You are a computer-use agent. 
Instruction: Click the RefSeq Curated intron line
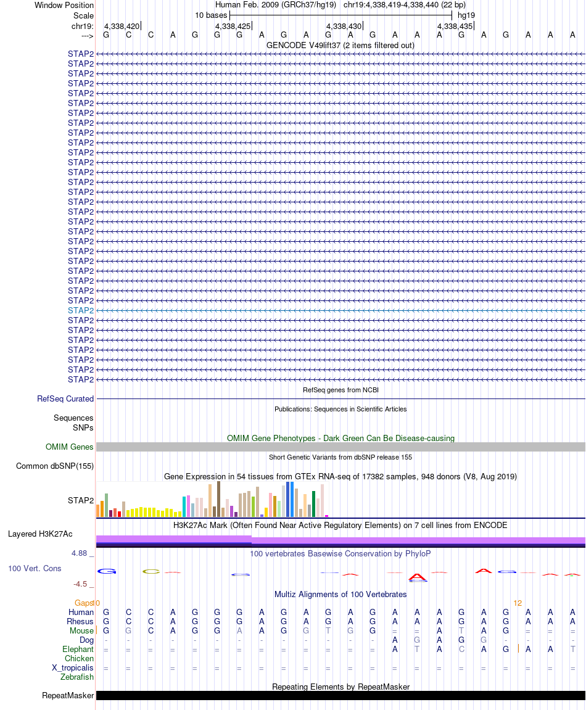(340, 399)
